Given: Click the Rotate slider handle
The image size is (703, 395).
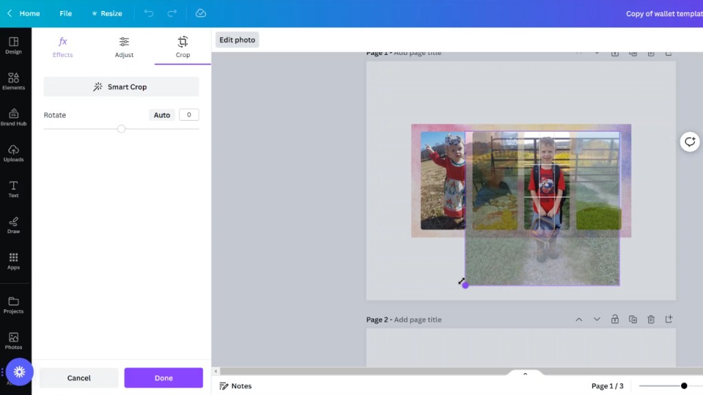Looking at the screenshot, I should 122,129.
